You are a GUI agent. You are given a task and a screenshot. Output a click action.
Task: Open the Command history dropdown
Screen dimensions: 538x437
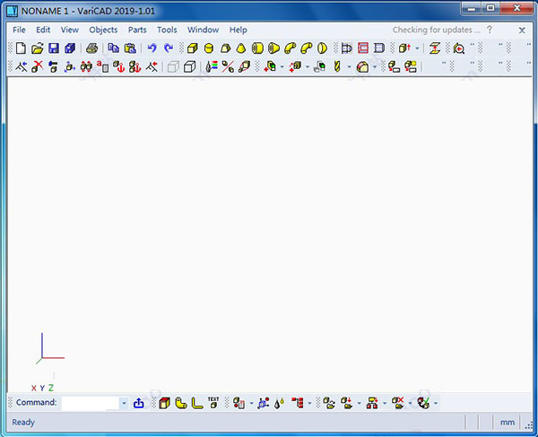pyautogui.click(x=125, y=403)
